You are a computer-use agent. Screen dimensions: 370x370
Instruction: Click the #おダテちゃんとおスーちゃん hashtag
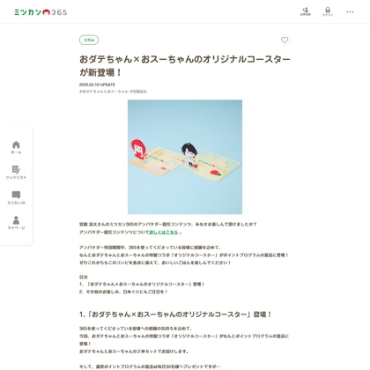click(x=104, y=92)
